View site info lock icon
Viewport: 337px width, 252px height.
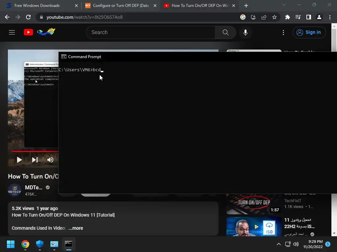41,17
